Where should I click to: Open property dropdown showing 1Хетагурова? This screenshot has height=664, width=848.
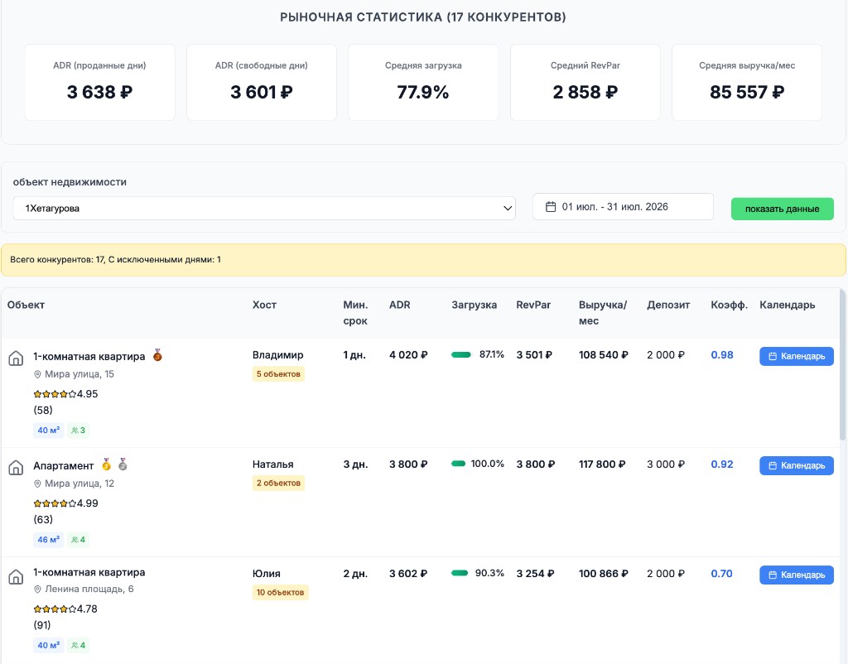264,208
